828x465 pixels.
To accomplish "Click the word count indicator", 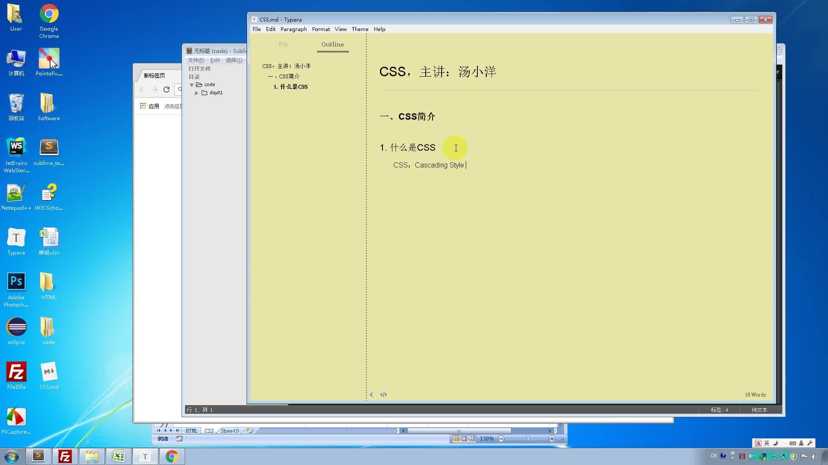I will coord(755,394).
